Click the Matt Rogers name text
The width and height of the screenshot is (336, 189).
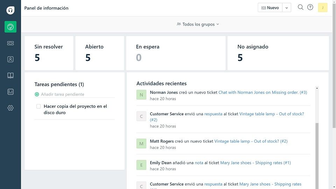162,141
